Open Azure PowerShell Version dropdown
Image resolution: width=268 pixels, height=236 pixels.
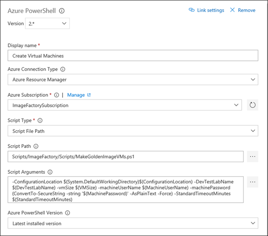pos(132,223)
